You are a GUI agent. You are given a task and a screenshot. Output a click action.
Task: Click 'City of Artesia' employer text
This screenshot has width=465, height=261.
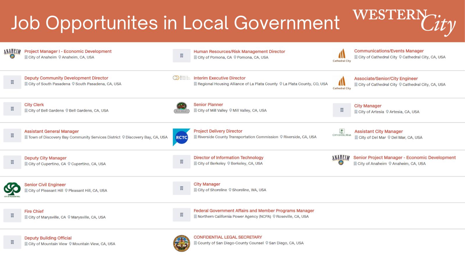(x=371, y=112)
